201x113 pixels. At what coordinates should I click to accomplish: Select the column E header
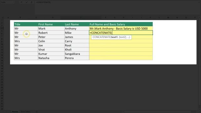(x=81, y=18)
